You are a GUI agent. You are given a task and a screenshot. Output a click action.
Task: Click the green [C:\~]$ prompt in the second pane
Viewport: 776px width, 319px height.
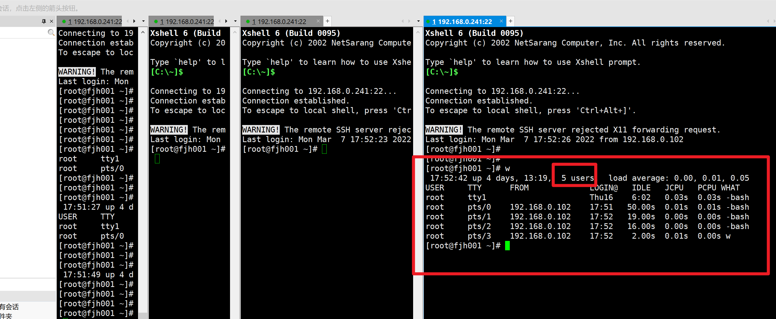point(167,72)
